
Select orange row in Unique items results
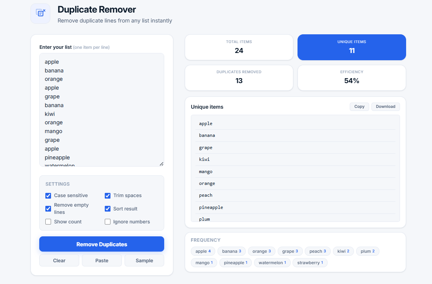tap(295, 183)
